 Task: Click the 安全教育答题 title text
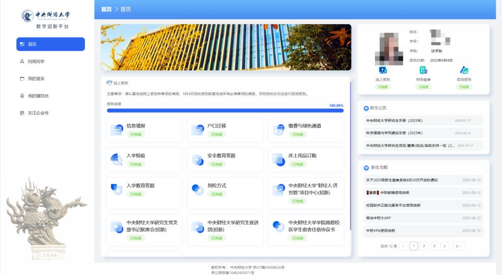(x=221, y=155)
